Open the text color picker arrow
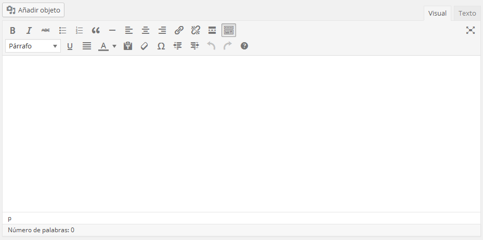The image size is (483, 240). pos(114,46)
